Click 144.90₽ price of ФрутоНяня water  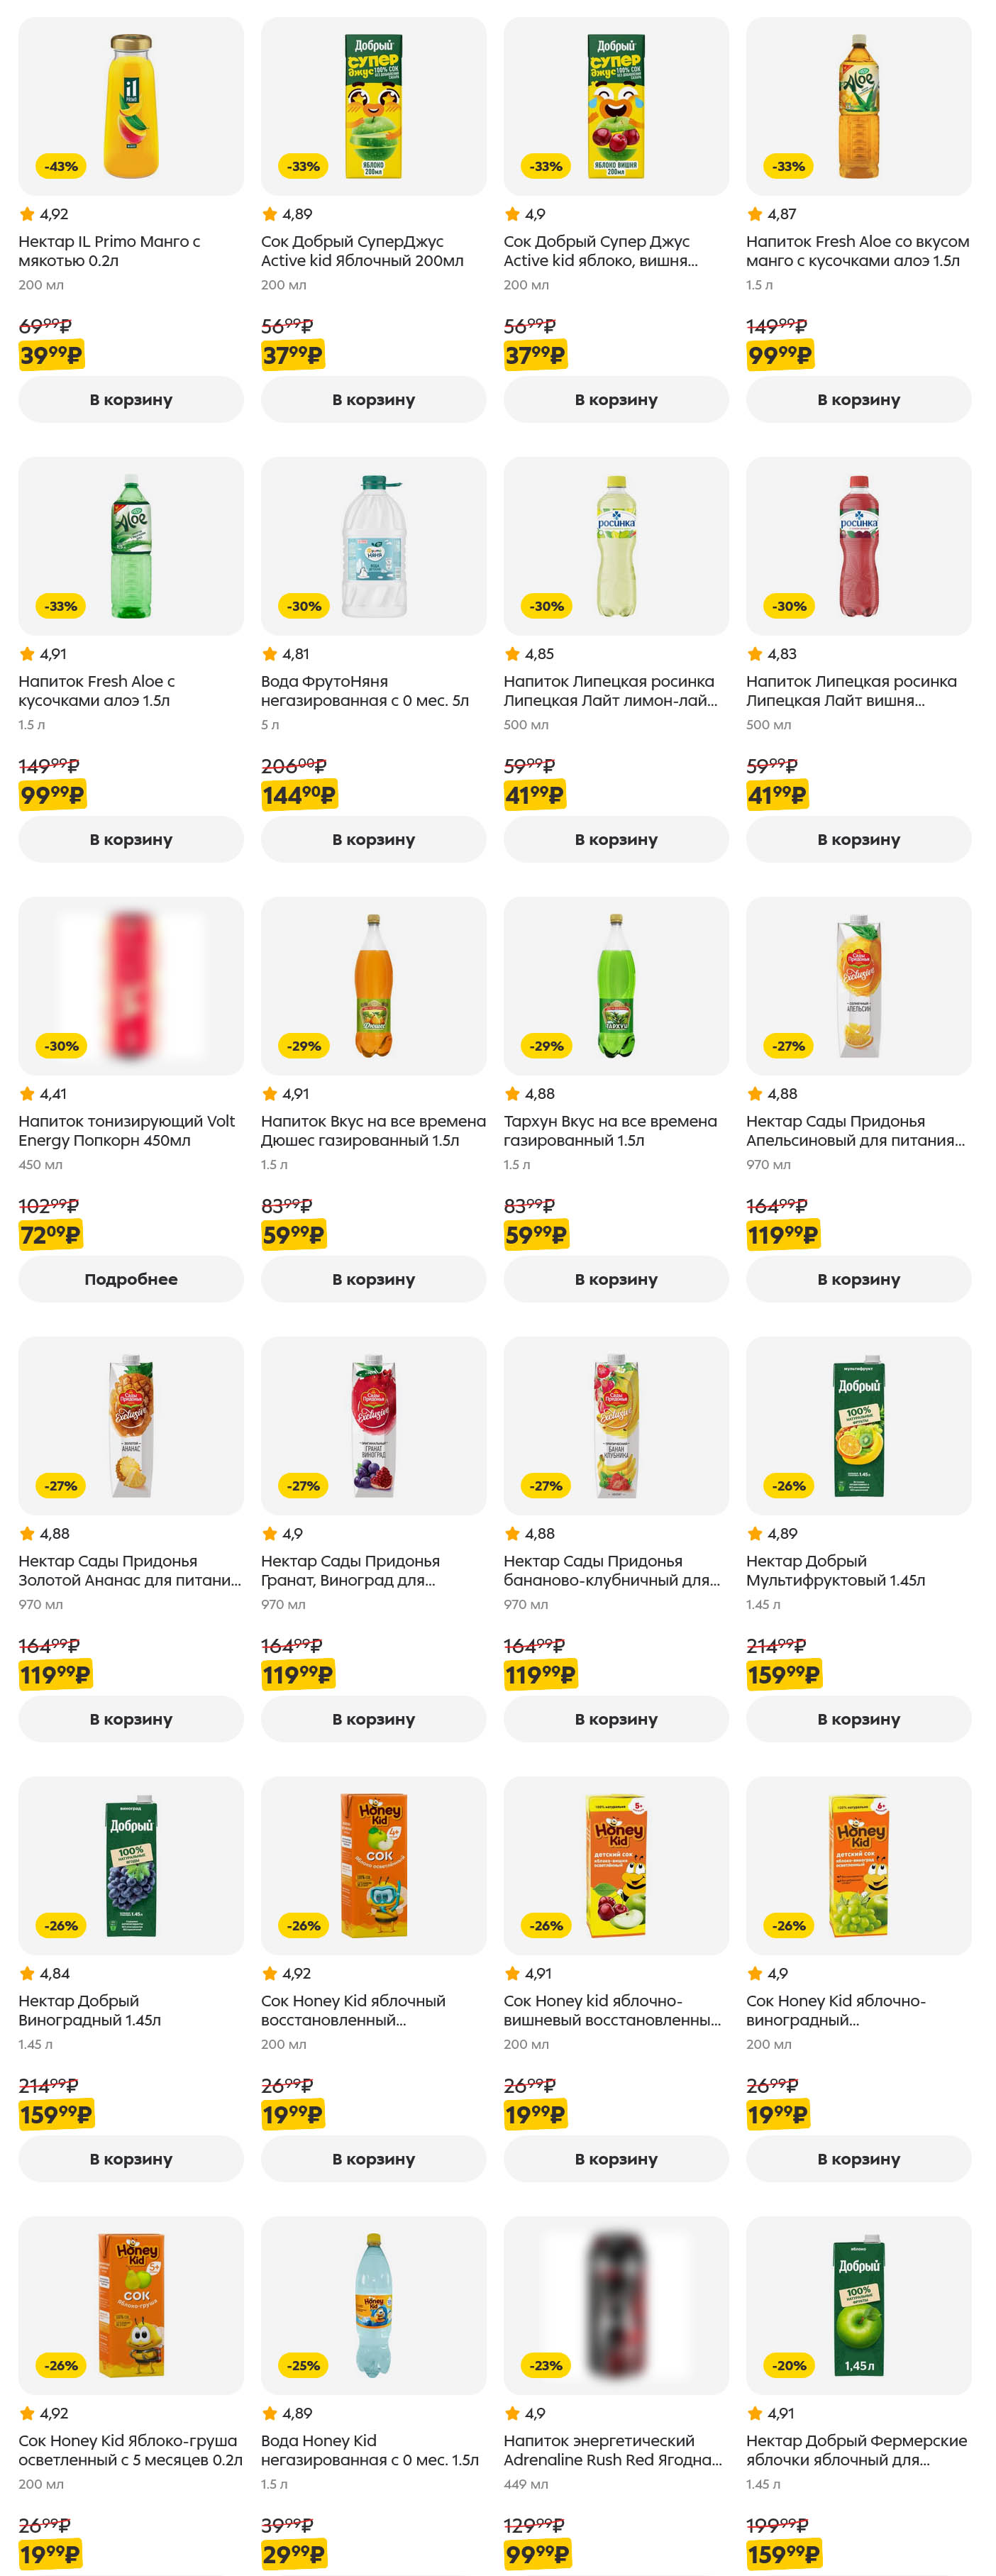pyautogui.click(x=298, y=795)
